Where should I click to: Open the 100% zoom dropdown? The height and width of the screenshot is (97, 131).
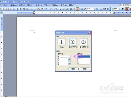(94, 9)
